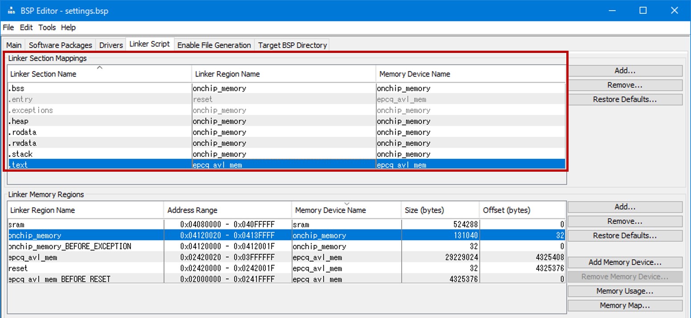Click the Add Memory Device button
The image size is (691, 318).
pos(625,262)
